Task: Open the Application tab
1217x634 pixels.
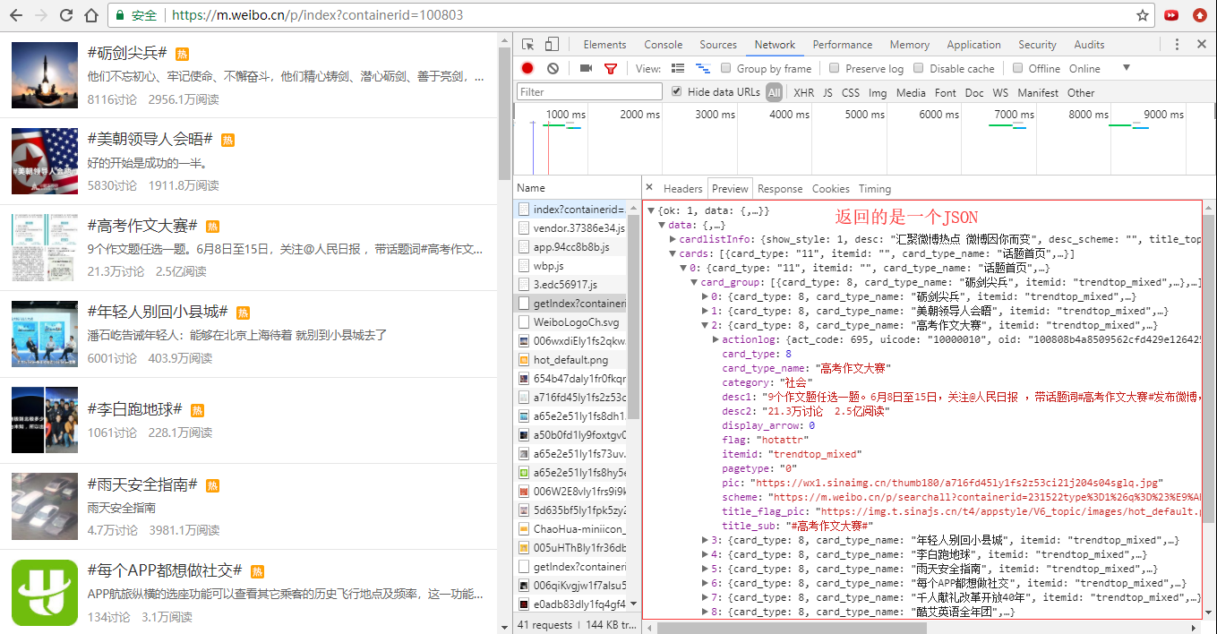Action: 973,45
